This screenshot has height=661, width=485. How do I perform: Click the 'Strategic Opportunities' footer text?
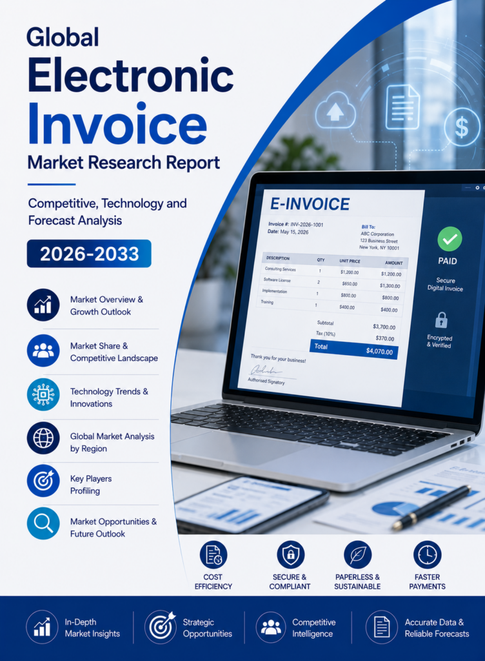(x=208, y=627)
